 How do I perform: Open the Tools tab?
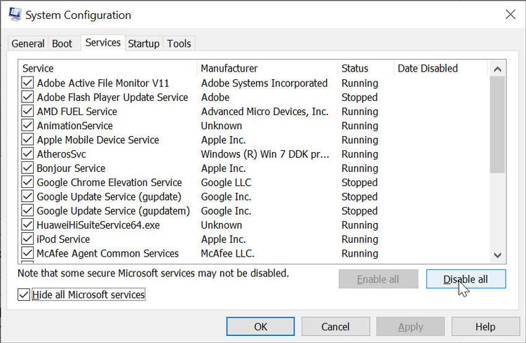click(179, 43)
